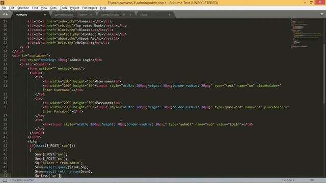The height and width of the screenshot is (183, 326).
Task: Click line number 25 in the gutter
Action: click(x=5, y=55)
